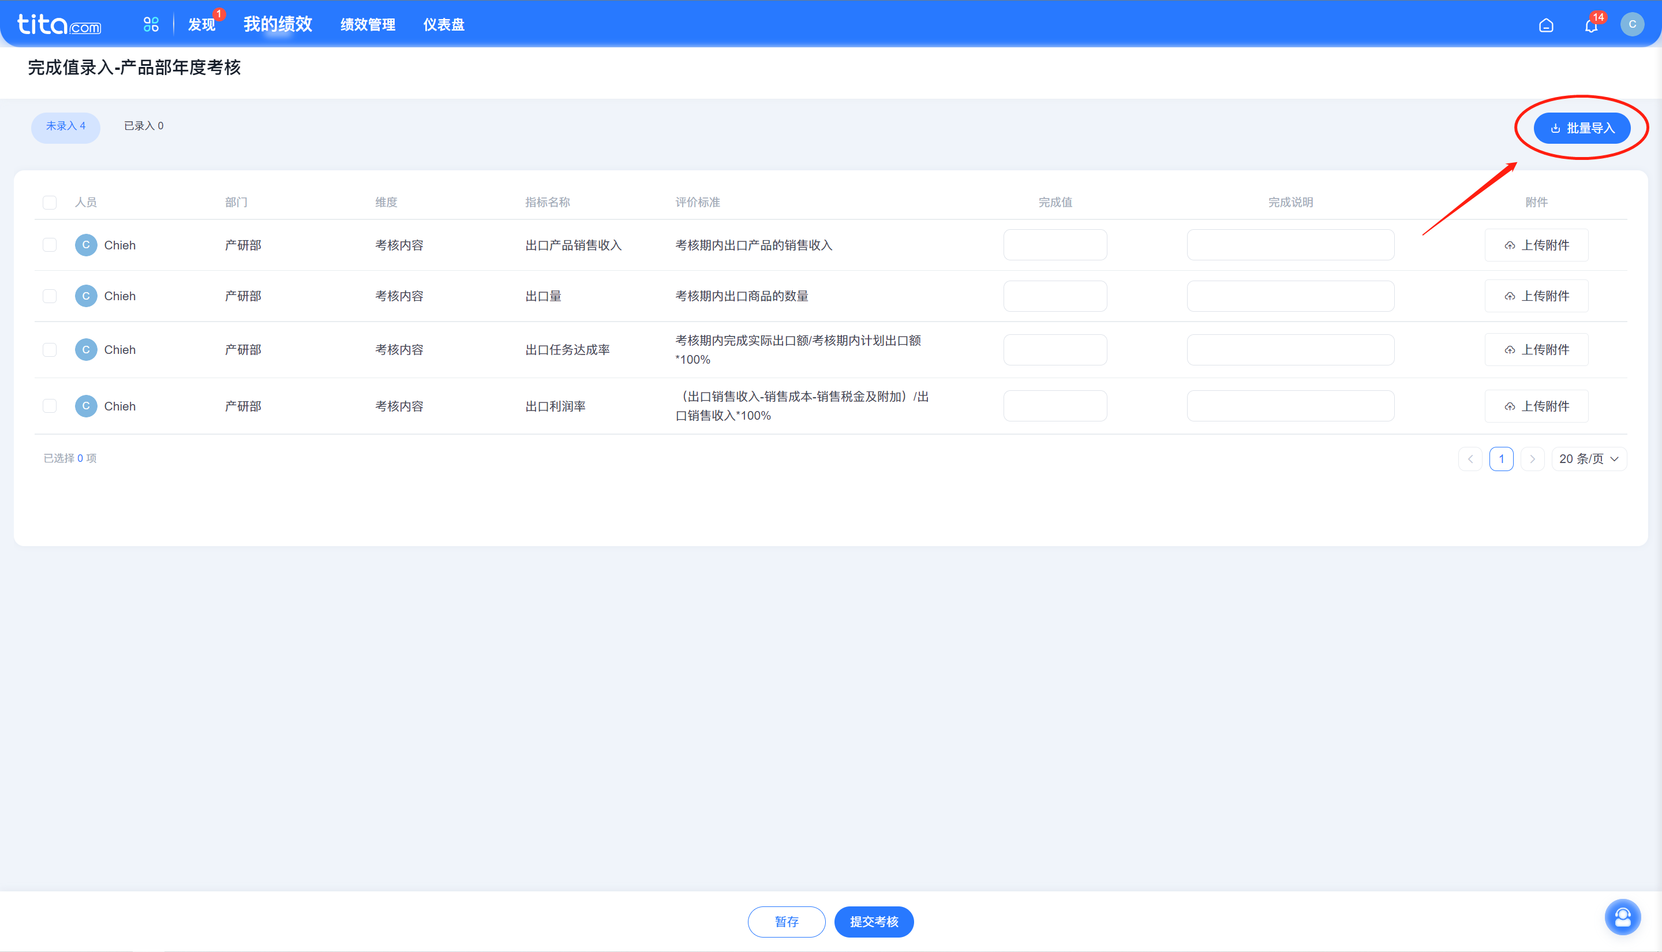This screenshot has width=1662, height=952.
Task: Click the 维度 column header
Action: tap(385, 202)
